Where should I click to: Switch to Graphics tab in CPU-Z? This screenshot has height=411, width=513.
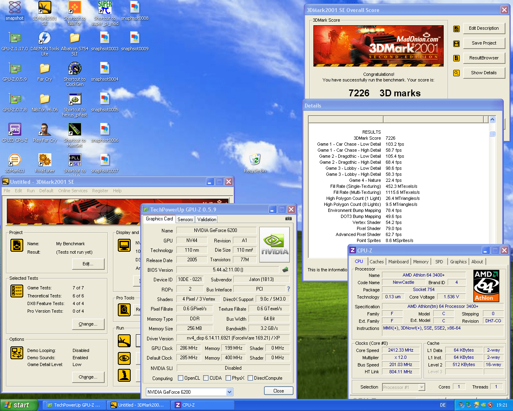point(458,262)
